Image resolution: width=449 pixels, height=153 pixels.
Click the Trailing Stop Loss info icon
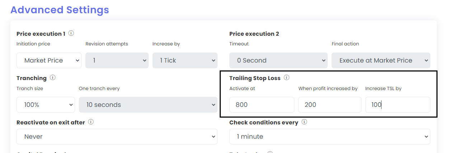(287, 78)
